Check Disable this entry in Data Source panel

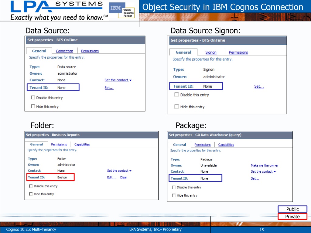(33, 97)
